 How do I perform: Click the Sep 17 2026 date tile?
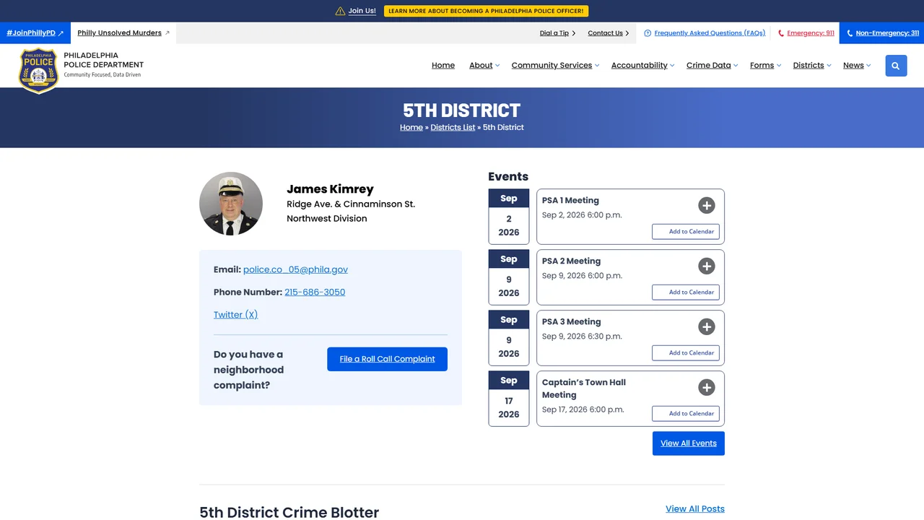pyautogui.click(x=509, y=399)
